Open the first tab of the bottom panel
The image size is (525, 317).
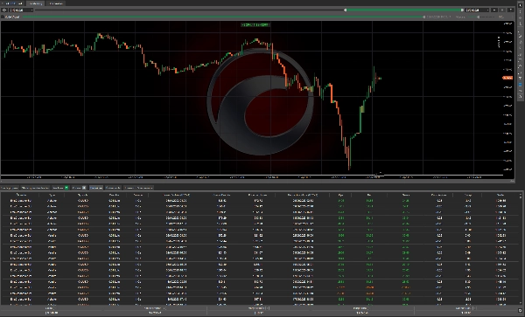click(x=10, y=188)
